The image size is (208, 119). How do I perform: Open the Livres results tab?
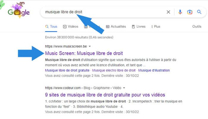[138, 26]
